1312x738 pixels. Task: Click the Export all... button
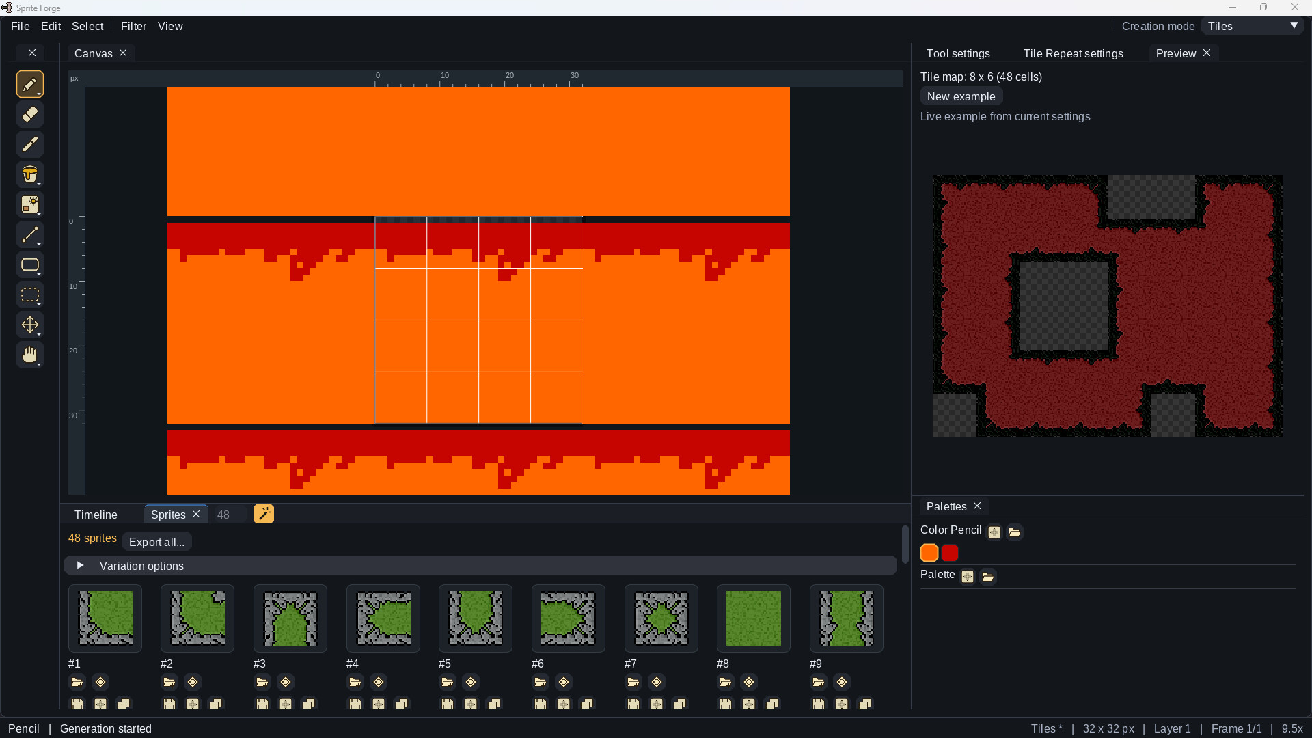coord(156,542)
